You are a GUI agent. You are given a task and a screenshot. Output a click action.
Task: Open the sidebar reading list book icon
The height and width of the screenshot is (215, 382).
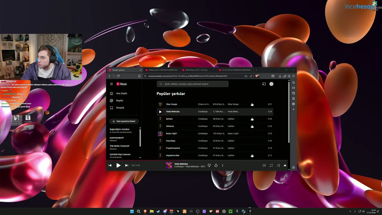coord(293,104)
